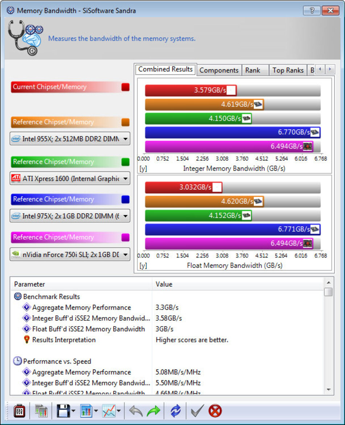Click the copy results toolbar icon

click(x=41, y=411)
